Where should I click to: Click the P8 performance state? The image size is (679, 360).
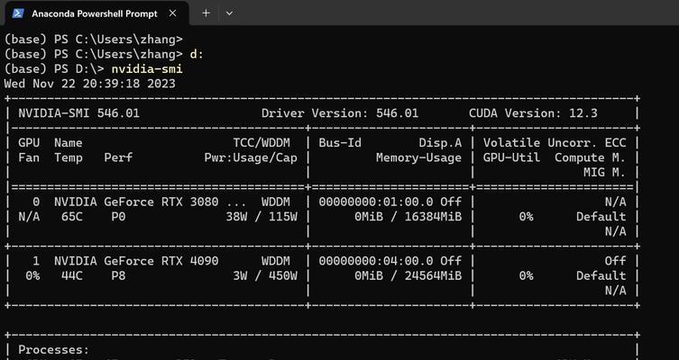click(118, 275)
